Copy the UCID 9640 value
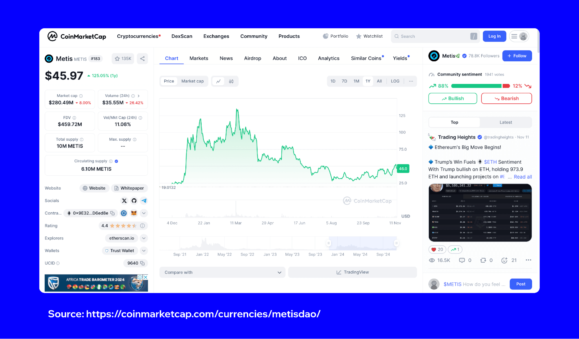Screen dimensions: 579x339 pyautogui.click(x=143, y=263)
